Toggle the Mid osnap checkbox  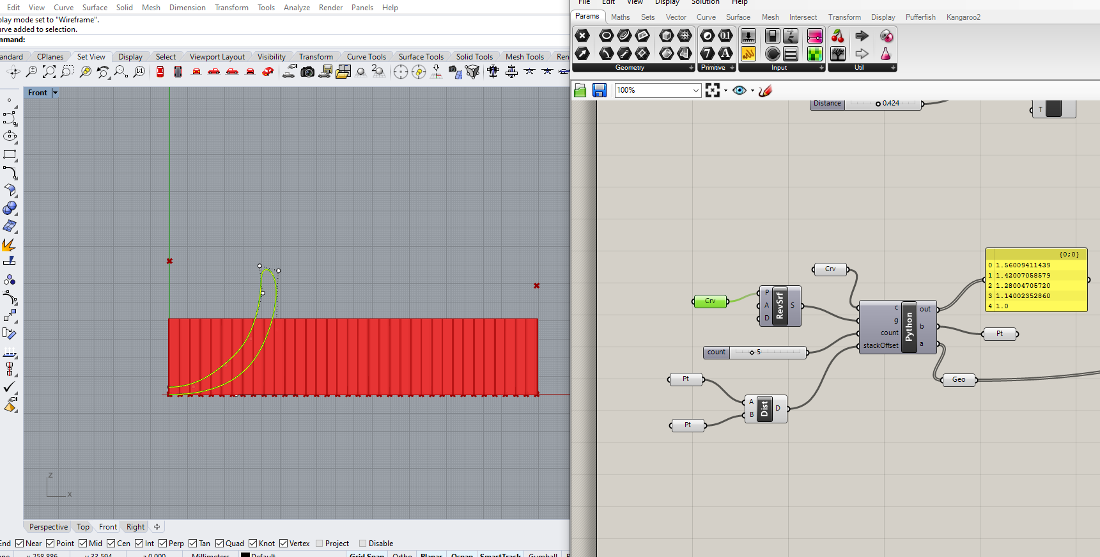(83, 544)
